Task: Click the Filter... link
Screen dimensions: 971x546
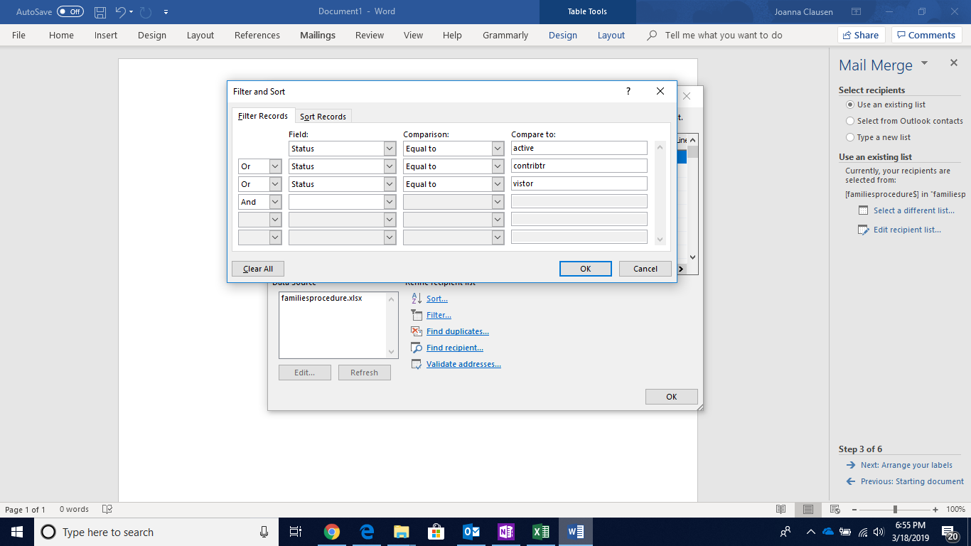Action: 439,315
